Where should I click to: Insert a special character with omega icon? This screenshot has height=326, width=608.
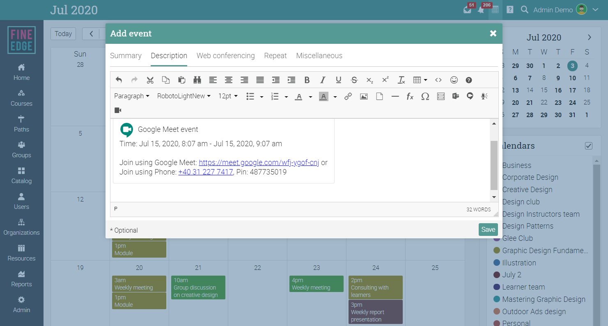tap(425, 96)
